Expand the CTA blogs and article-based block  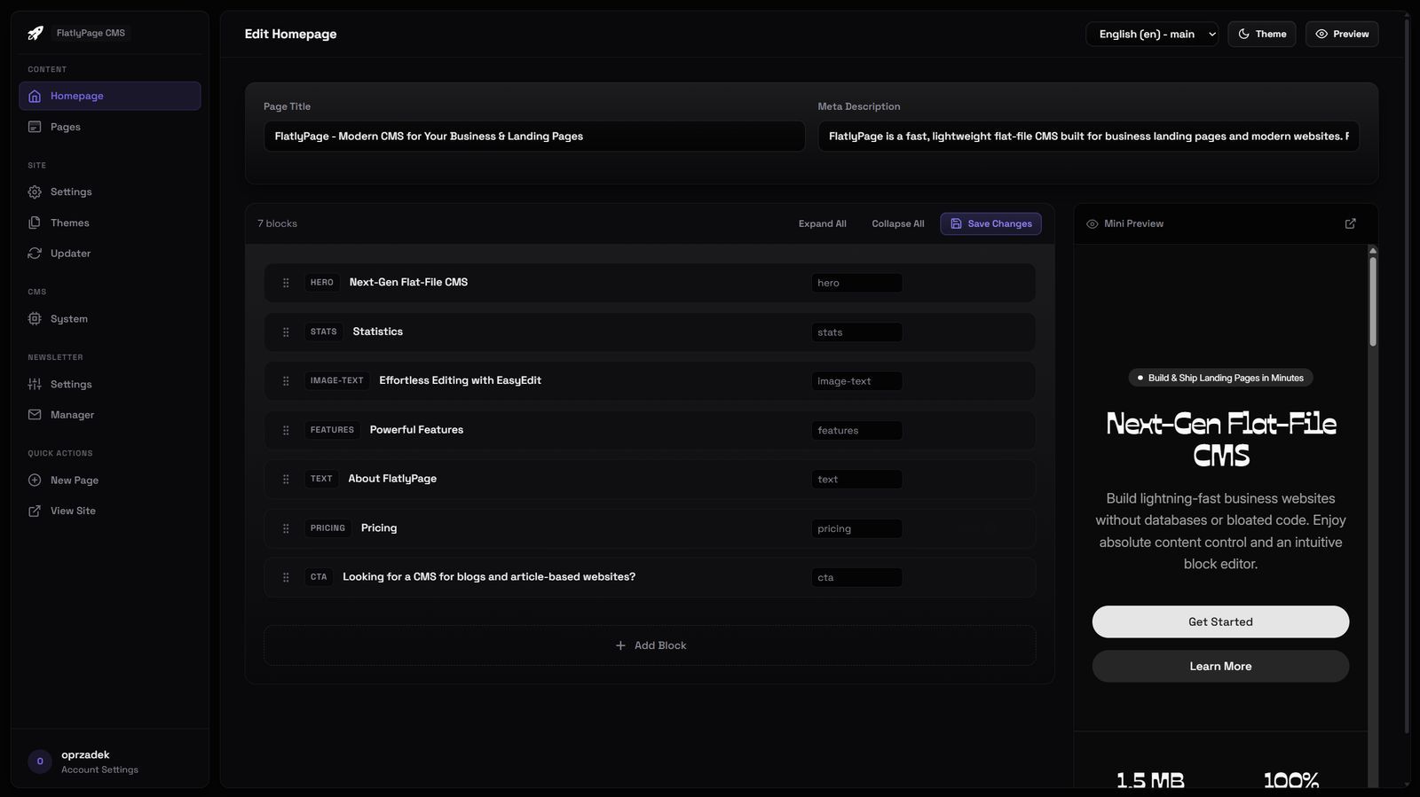point(650,577)
